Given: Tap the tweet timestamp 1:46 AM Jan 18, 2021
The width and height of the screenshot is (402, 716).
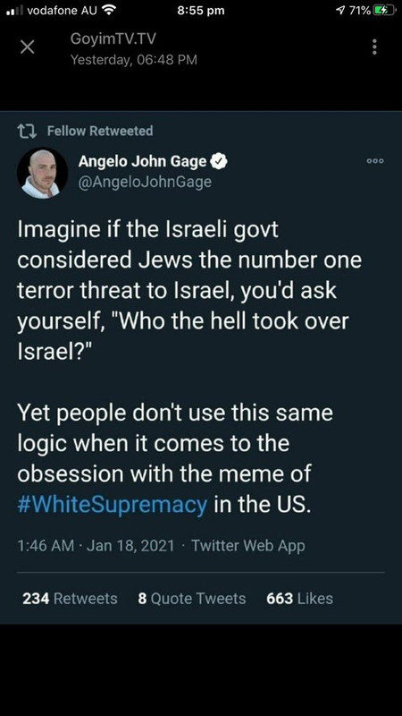Looking at the screenshot, I should (96, 545).
